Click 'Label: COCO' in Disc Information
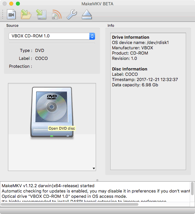Screen dimensions: 195x214 [x=125, y=74]
